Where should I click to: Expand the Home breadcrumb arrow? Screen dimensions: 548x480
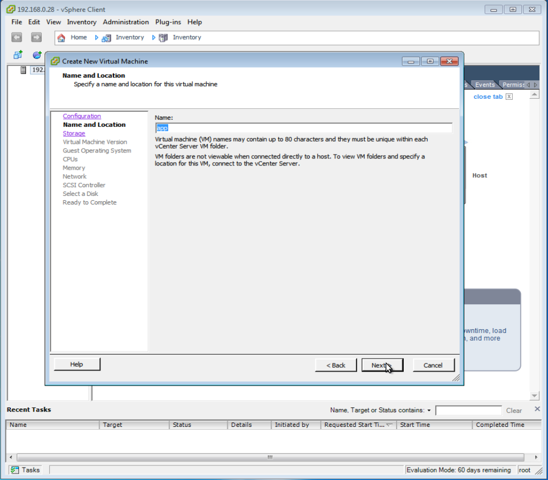pyautogui.click(x=97, y=37)
